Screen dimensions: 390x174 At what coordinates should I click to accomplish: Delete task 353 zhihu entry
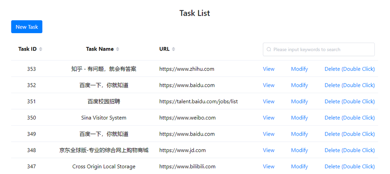pos(350,69)
